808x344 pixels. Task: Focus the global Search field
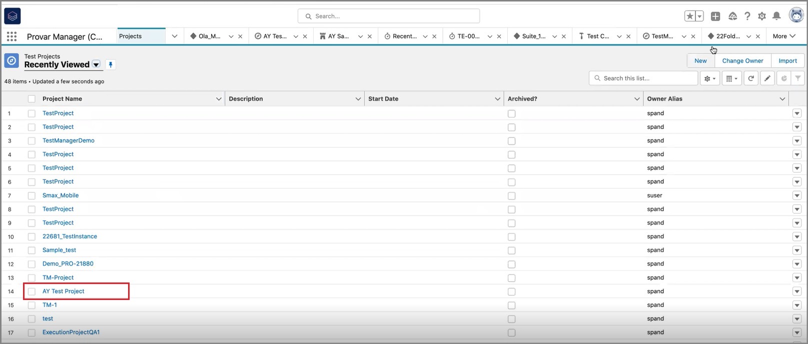point(389,16)
